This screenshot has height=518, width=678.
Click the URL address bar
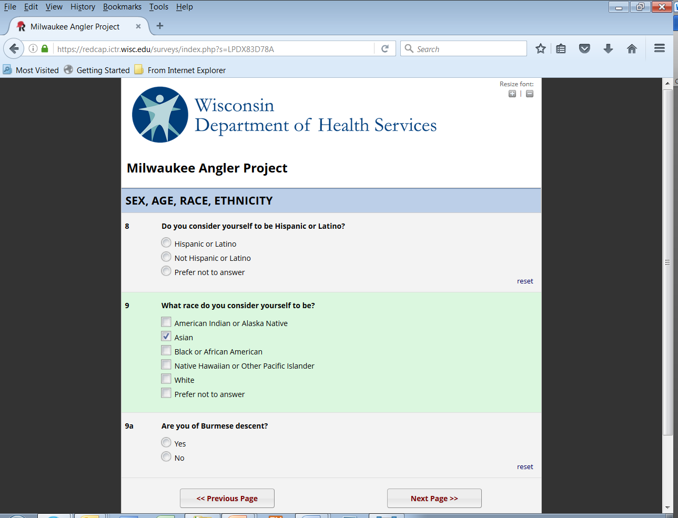click(213, 49)
